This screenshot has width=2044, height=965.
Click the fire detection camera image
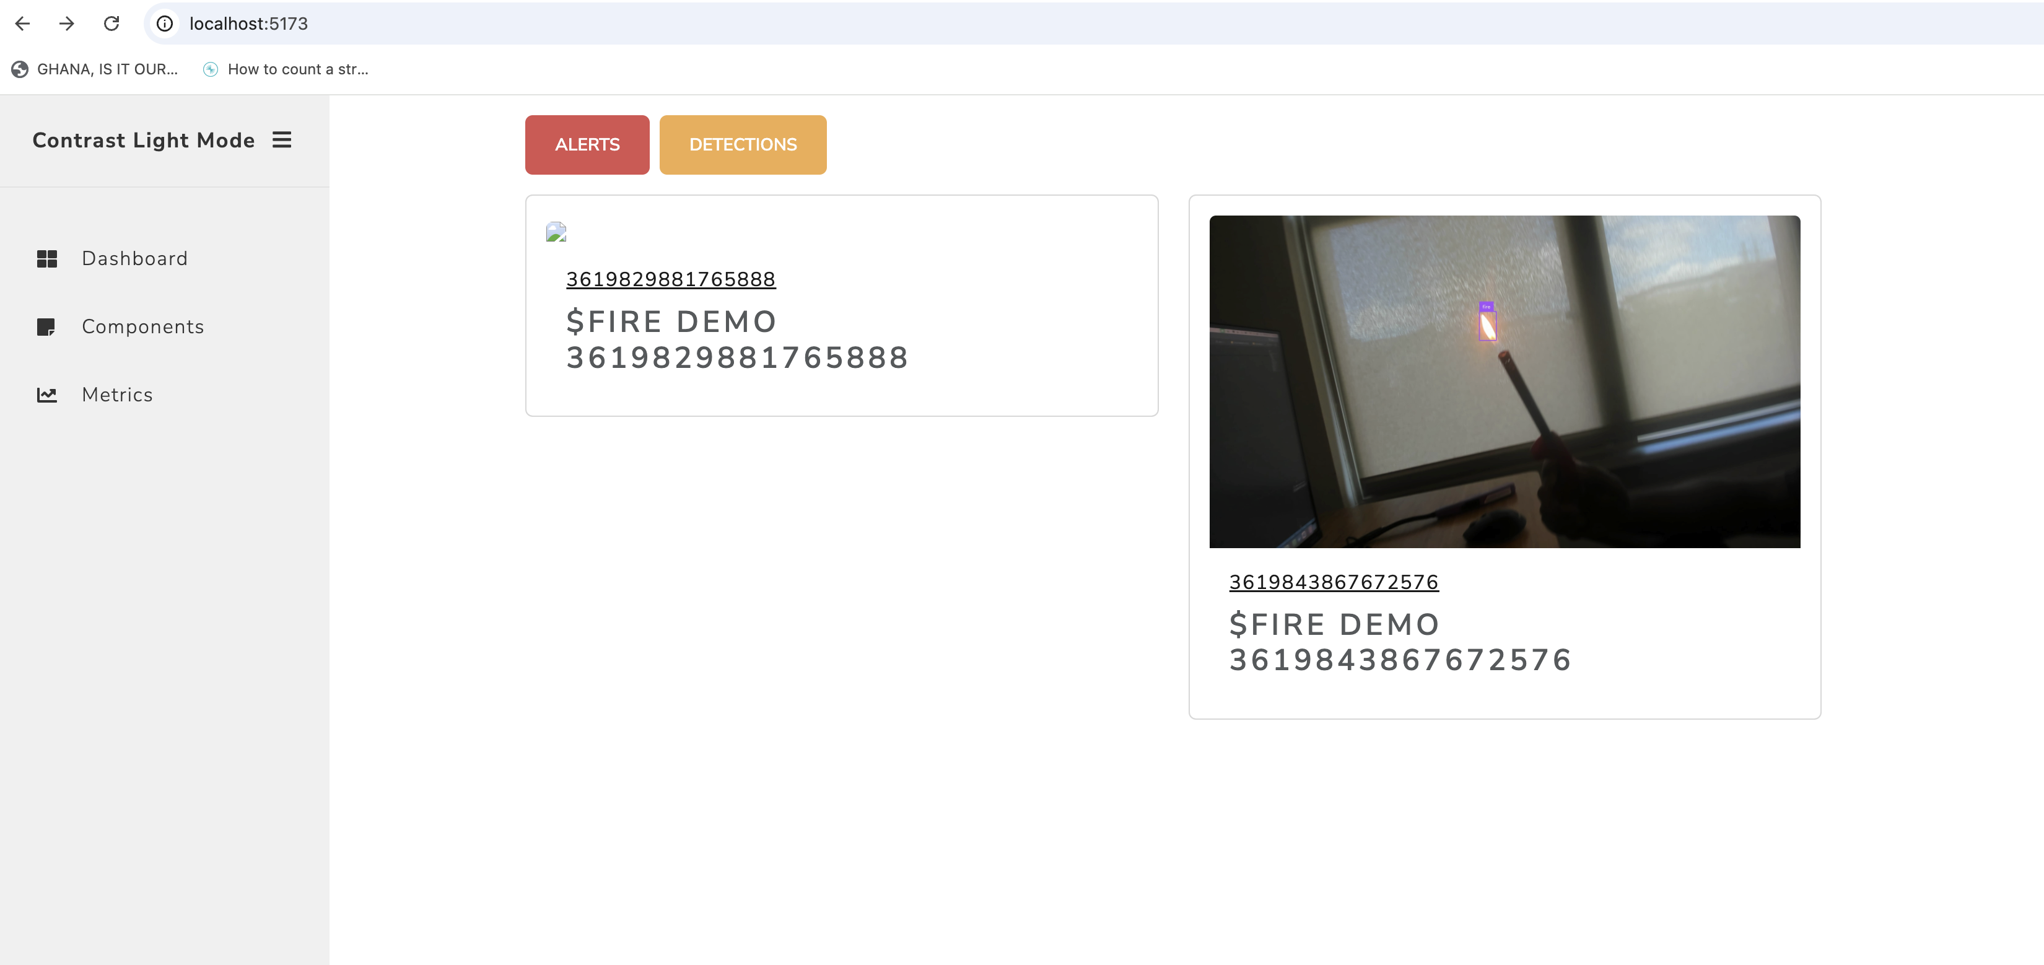click(1504, 381)
